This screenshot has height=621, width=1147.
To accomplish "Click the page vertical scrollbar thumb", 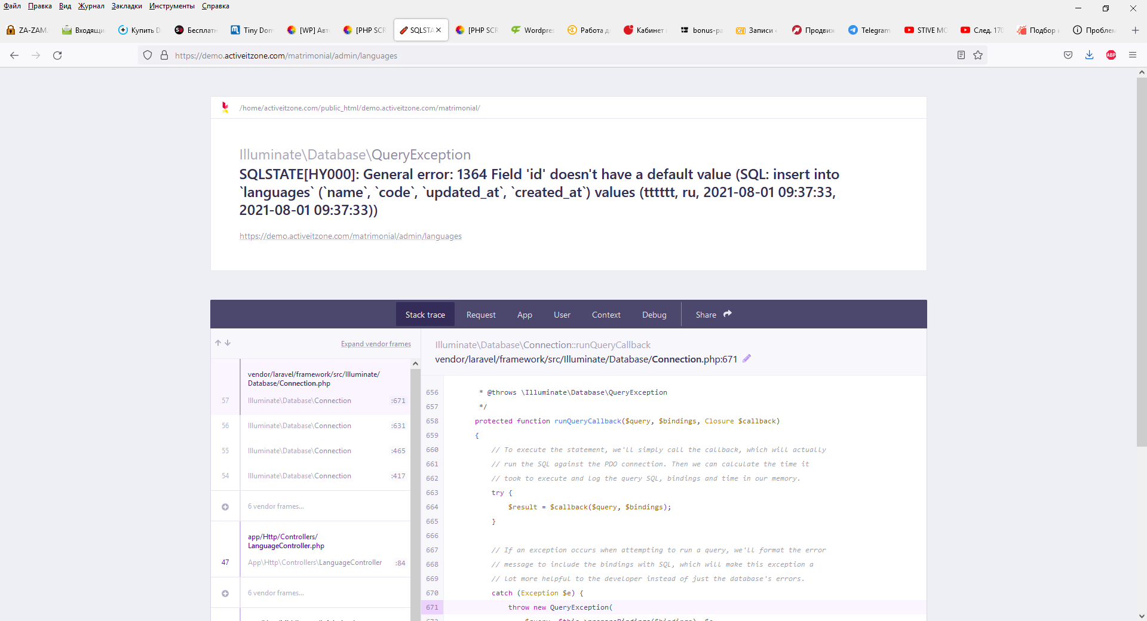I will (1141, 263).
